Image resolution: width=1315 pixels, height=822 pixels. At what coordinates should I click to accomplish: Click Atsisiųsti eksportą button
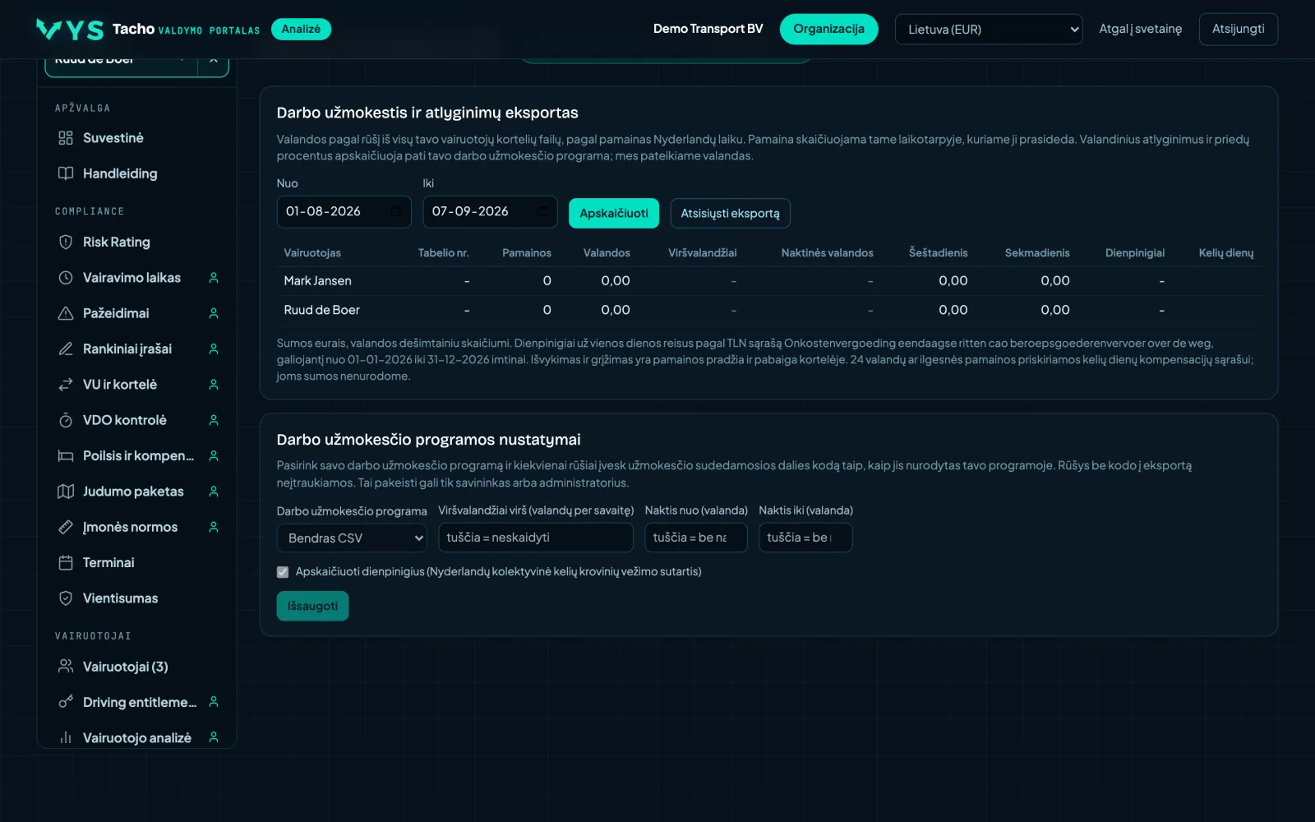point(730,213)
